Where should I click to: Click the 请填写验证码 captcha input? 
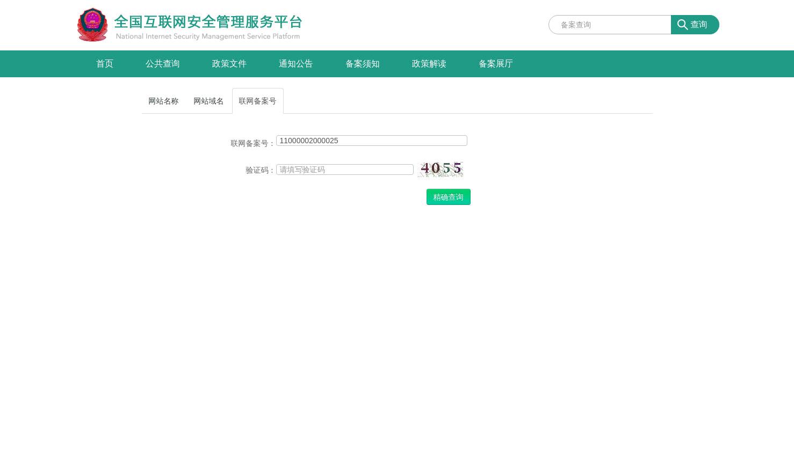(345, 170)
